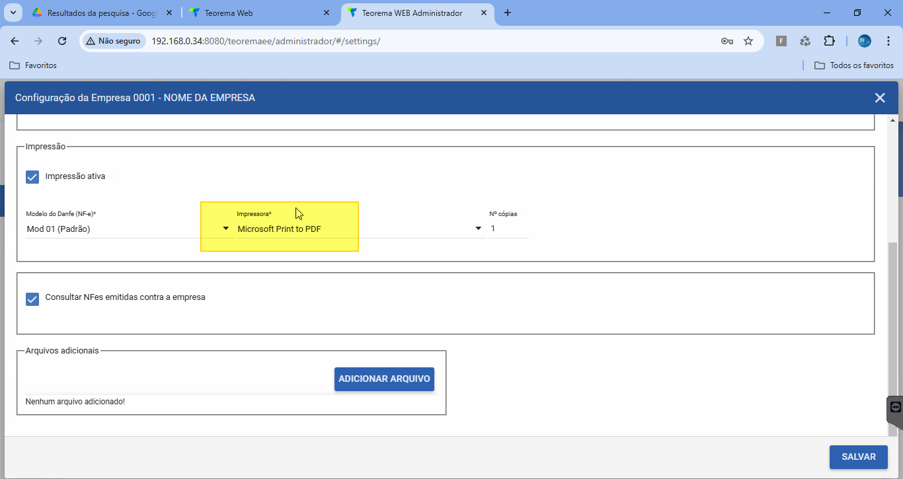
Task: Click the Nenhum arquivo adicionado! text
Action: 75,402
